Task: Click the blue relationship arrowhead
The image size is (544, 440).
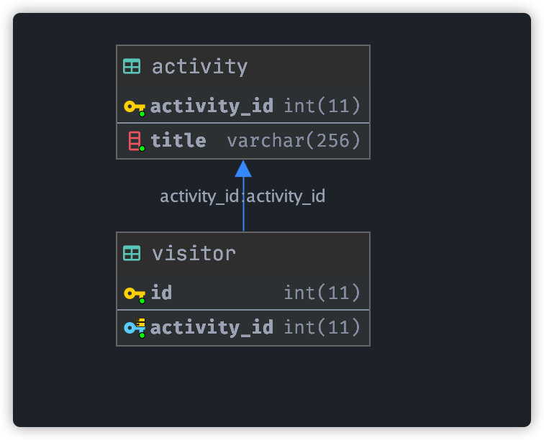Action: 243,168
